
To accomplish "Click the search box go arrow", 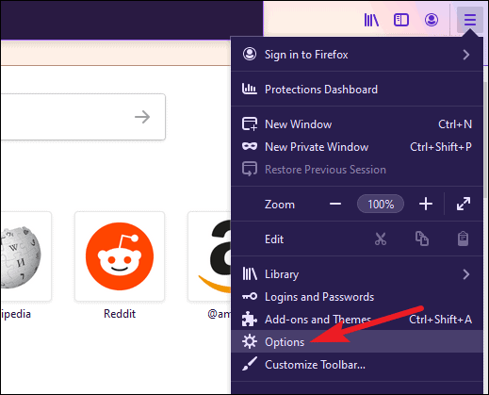I will point(142,117).
